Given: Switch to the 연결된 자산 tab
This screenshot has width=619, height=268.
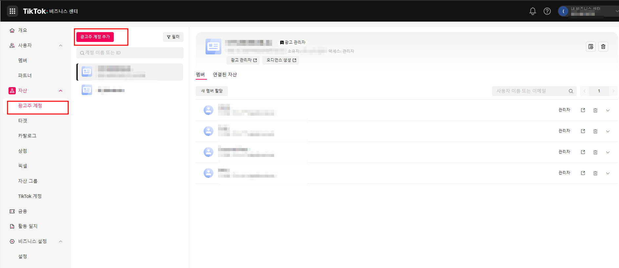Looking at the screenshot, I should (x=225, y=75).
